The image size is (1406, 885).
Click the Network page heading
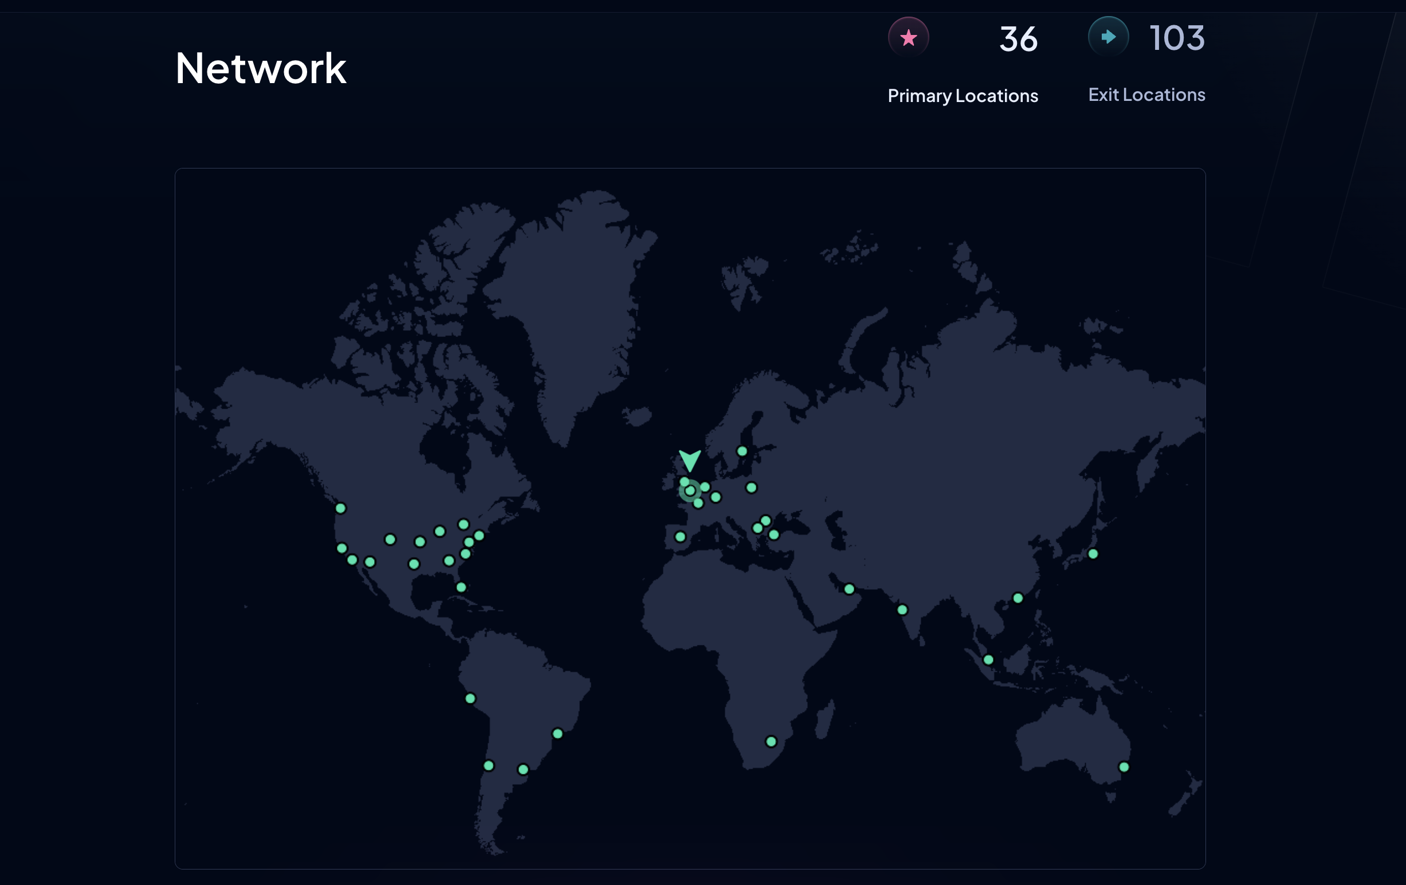pos(261,68)
